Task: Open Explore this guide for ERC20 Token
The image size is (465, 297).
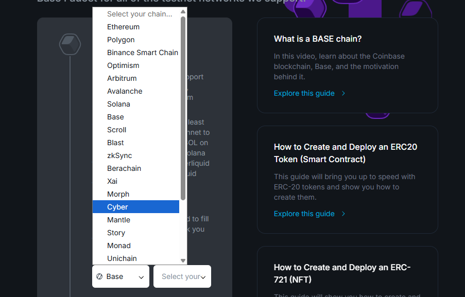Action: [x=304, y=214]
